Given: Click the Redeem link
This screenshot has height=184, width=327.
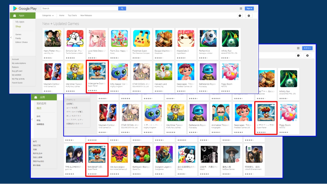Looking at the screenshot, I should coord(15,67).
